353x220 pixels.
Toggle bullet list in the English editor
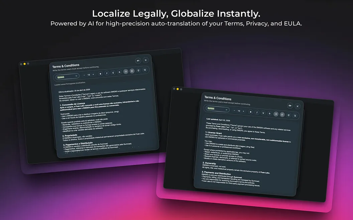(276, 114)
